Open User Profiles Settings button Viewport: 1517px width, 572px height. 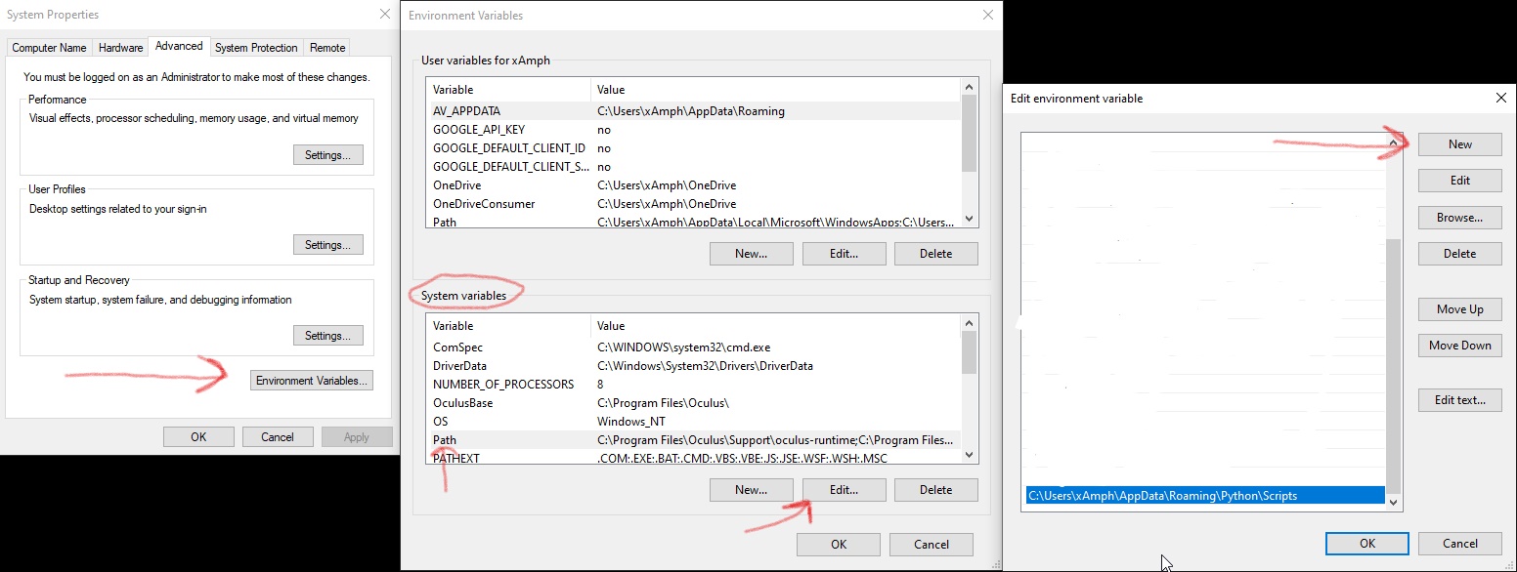327,245
